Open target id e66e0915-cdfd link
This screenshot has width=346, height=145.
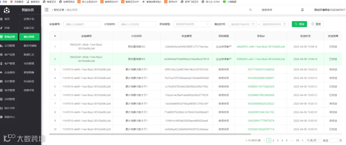261,47
